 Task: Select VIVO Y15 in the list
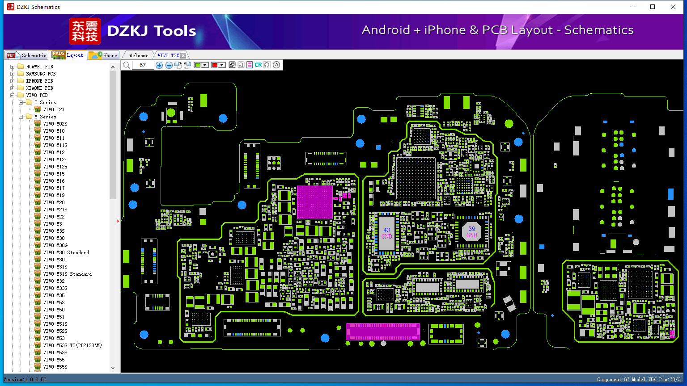pos(54,174)
